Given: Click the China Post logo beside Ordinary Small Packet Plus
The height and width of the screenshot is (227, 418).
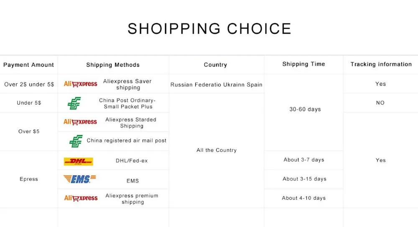Looking at the screenshot, I should tap(74, 103).
